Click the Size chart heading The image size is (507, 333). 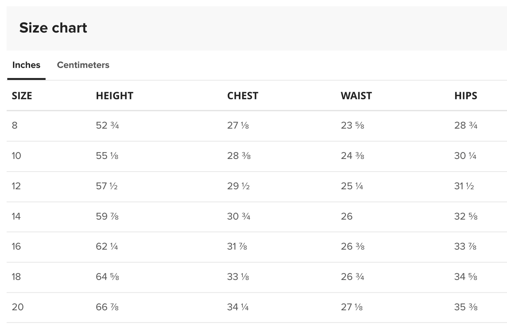[x=53, y=28]
